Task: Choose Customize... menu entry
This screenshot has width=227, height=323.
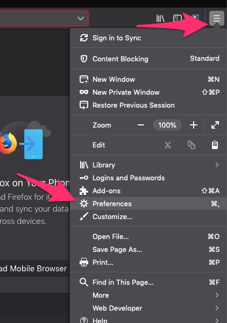Action: pos(148,217)
